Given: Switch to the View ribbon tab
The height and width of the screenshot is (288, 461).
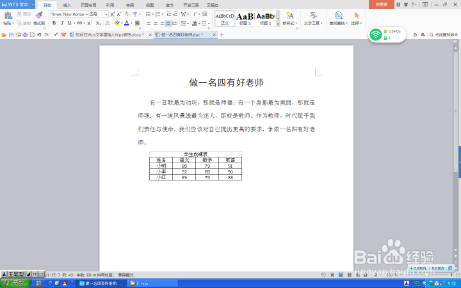Looking at the screenshot, I should [x=150, y=5].
